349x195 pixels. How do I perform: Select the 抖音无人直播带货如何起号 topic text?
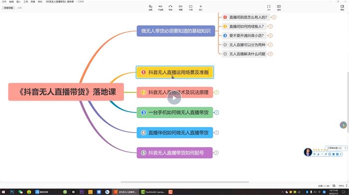[x=176, y=153]
